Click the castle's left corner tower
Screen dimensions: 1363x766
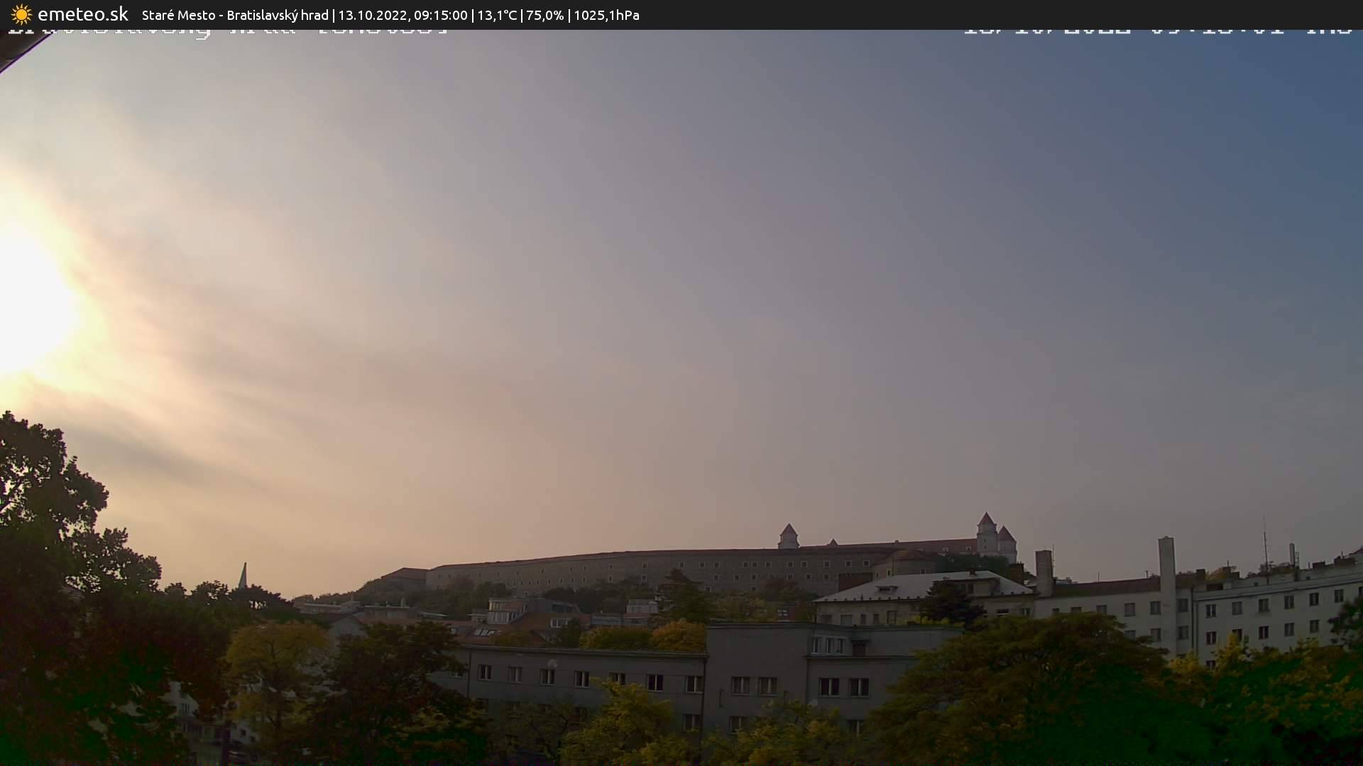(788, 536)
